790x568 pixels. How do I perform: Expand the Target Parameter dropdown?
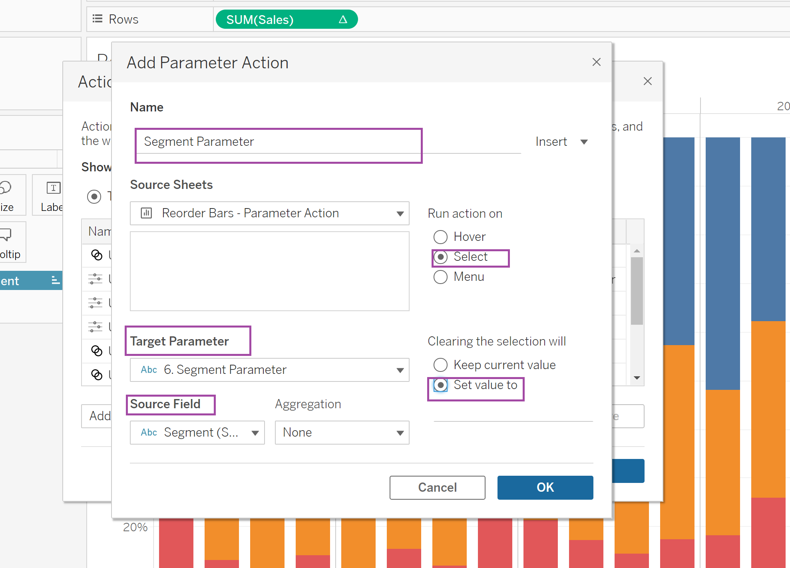pos(269,370)
